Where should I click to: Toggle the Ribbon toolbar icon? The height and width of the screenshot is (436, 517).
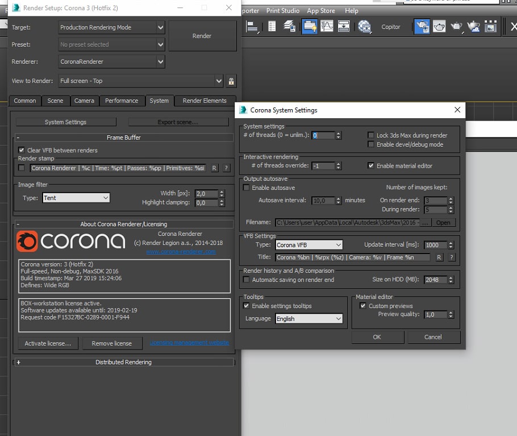coord(310,26)
